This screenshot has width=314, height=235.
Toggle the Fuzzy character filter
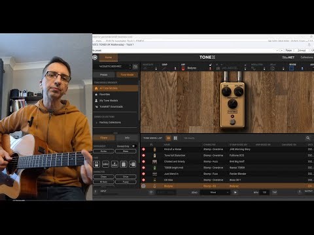[x=126, y=181]
